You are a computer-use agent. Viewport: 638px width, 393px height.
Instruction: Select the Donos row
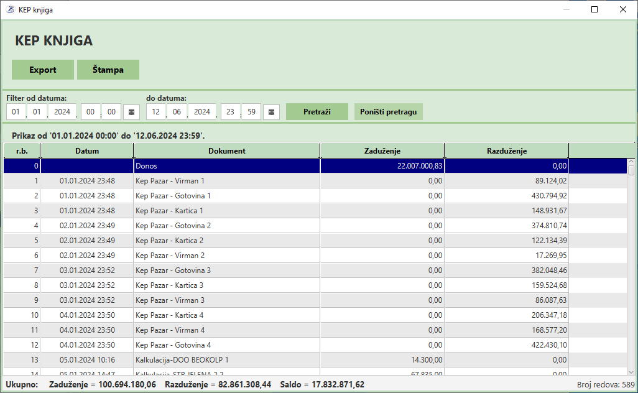226,166
